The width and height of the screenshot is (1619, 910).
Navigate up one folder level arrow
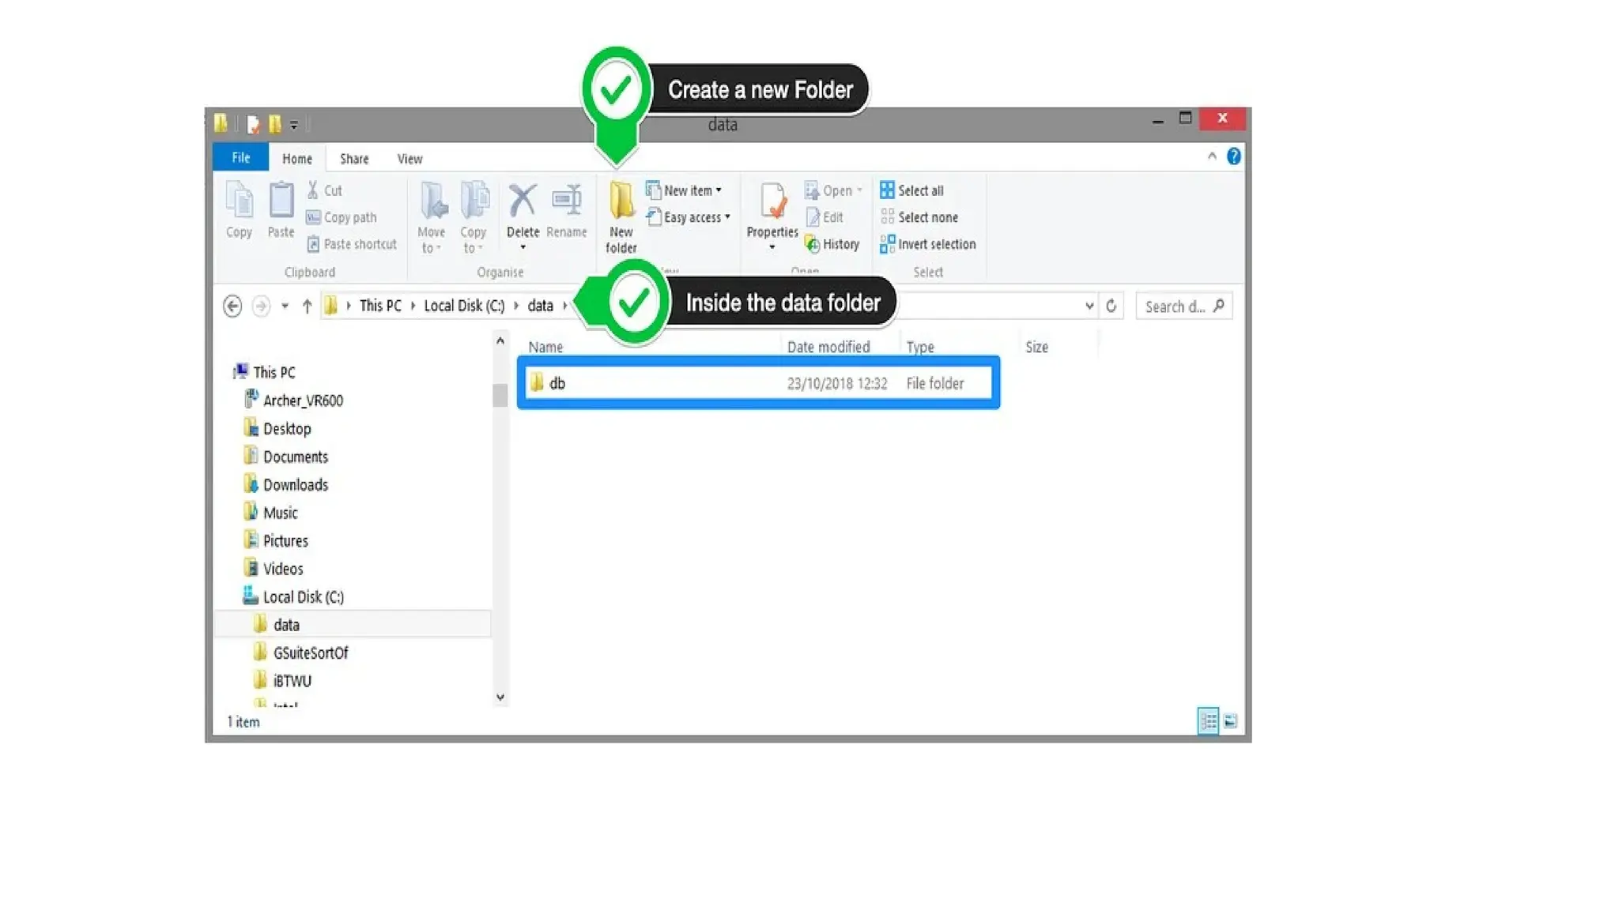pyautogui.click(x=307, y=306)
